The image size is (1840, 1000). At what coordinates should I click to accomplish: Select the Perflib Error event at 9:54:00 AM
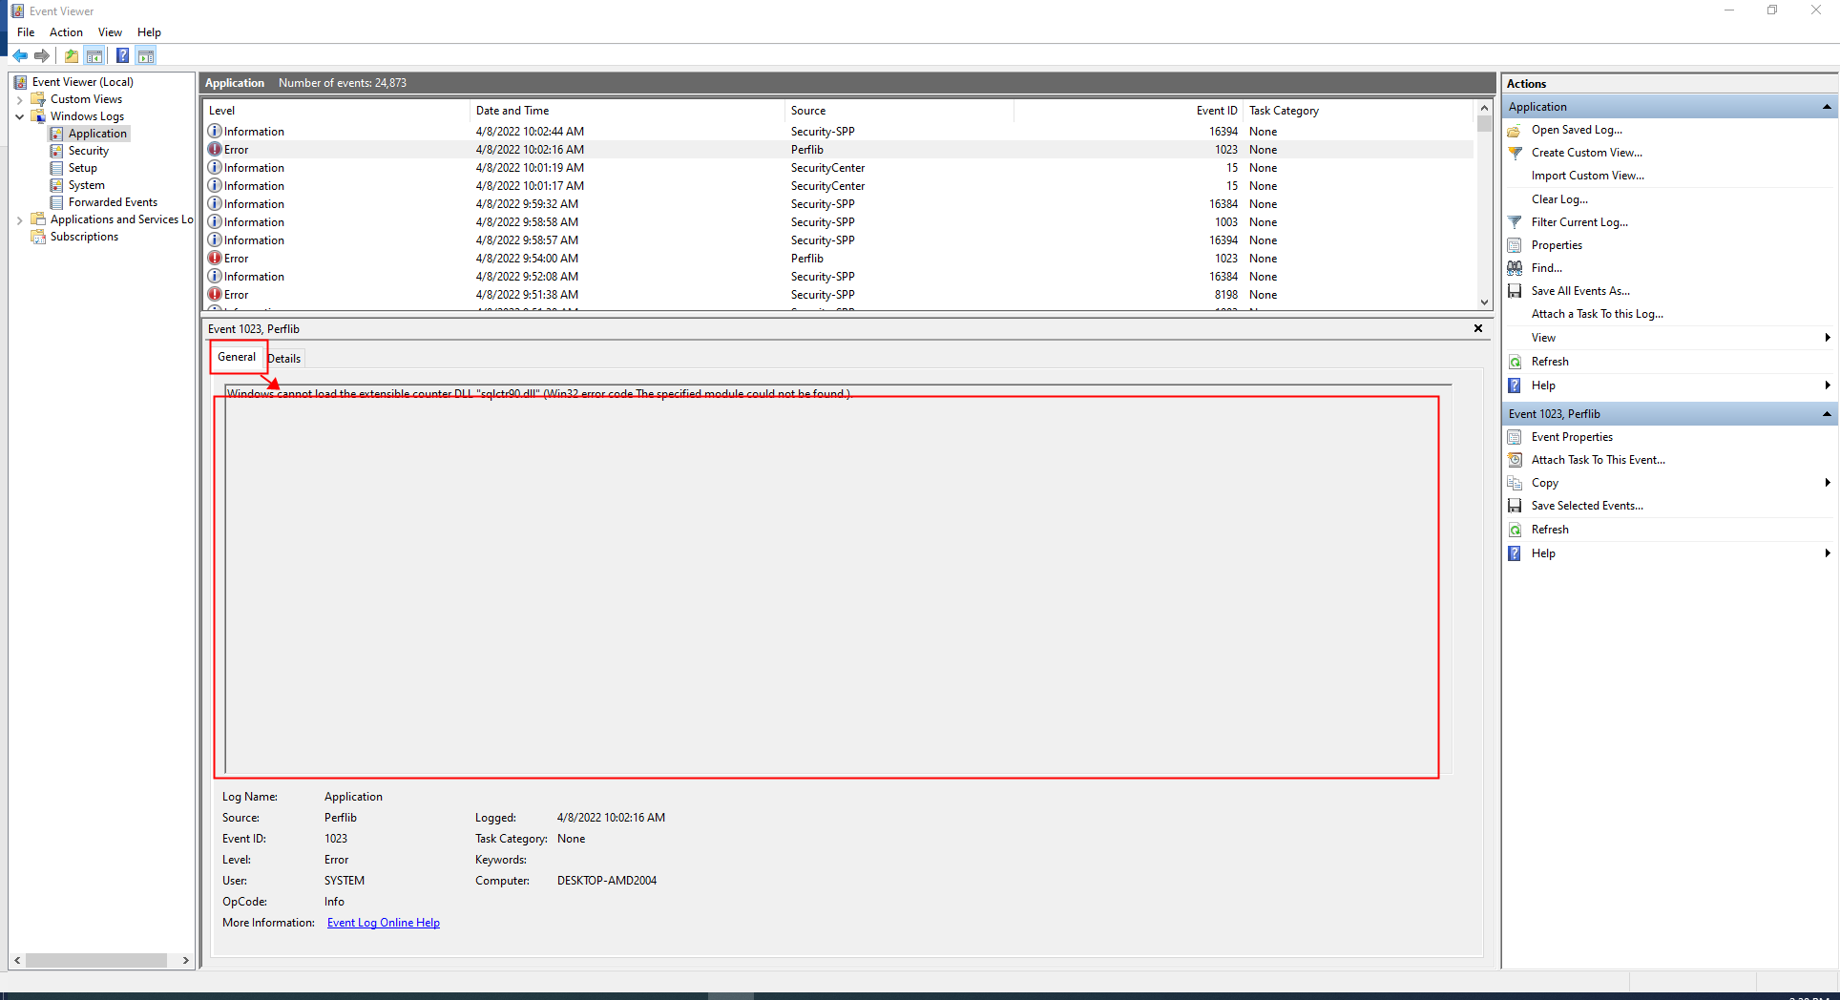pyautogui.click(x=840, y=259)
